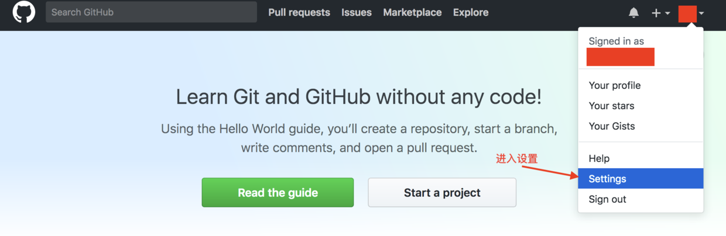Open the user avatar menu caret
The image size is (726, 236).
701,13
